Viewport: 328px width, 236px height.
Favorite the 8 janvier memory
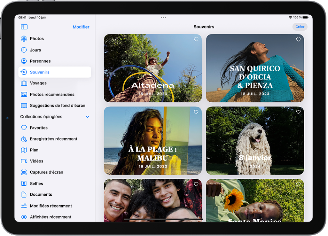pyautogui.click(x=298, y=112)
